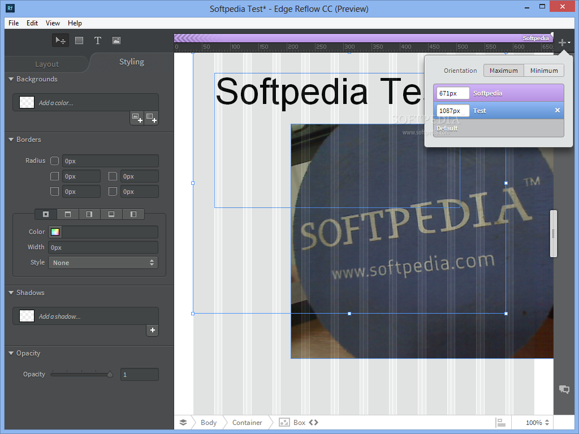579x434 pixels.
Task: Toggle the top-left corner radius checkbox
Action: pyautogui.click(x=55, y=176)
